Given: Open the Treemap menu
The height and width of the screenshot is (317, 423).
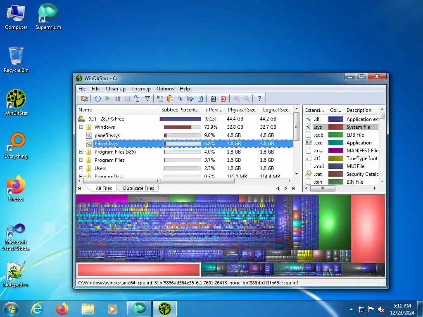Looking at the screenshot, I should pos(141,89).
